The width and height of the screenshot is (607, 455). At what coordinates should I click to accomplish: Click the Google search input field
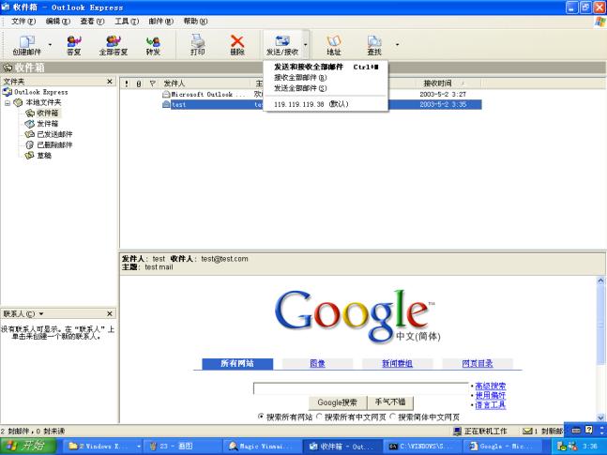[x=361, y=388]
